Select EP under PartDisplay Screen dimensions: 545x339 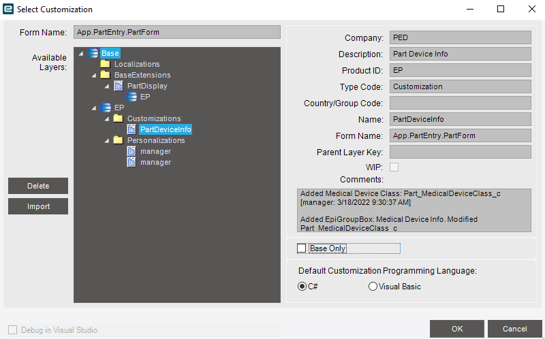pos(145,97)
